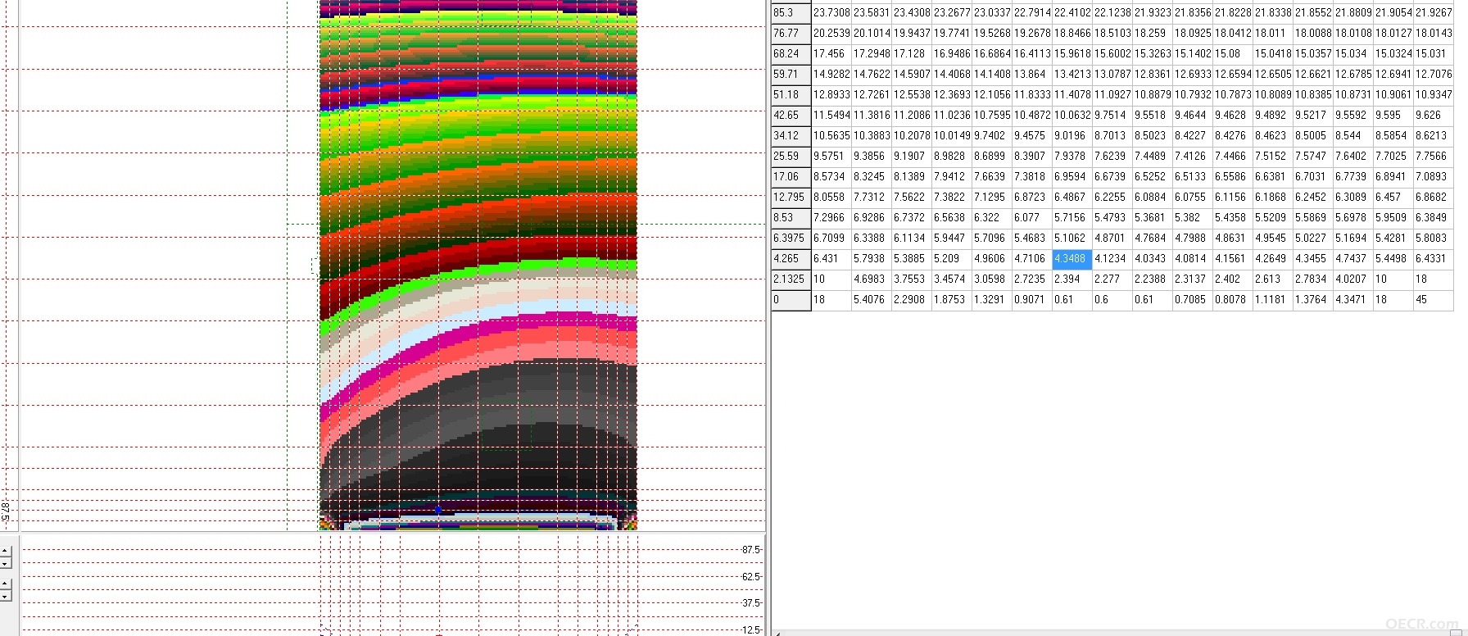Click the cell with value 4.3471
This screenshot has height=636, width=1468.
pyautogui.click(x=1353, y=300)
